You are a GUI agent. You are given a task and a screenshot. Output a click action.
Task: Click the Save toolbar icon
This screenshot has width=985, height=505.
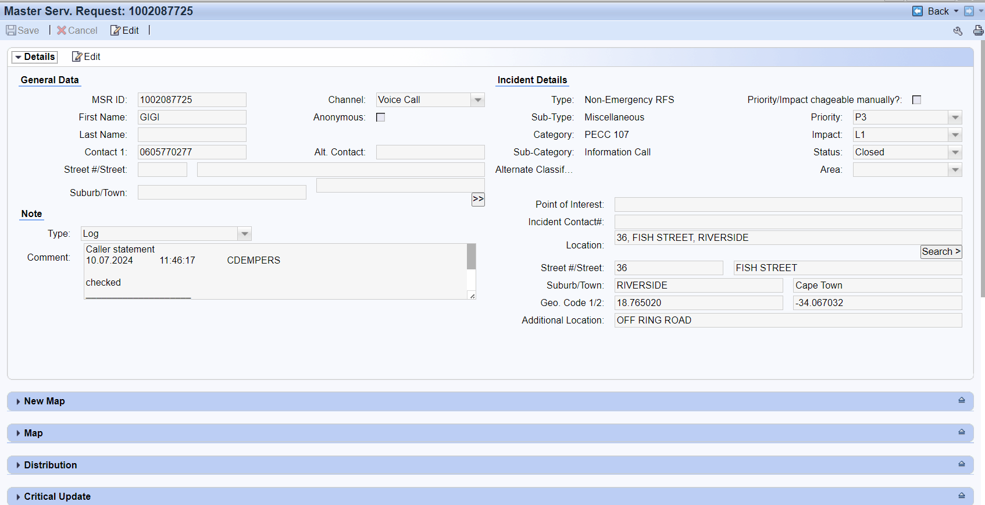click(x=11, y=30)
